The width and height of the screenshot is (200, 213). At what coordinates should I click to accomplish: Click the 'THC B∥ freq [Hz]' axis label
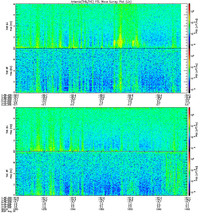9,174
